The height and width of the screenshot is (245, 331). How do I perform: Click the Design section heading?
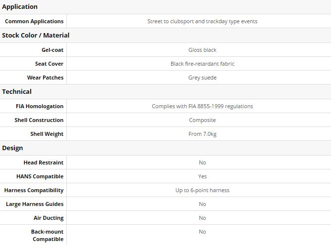(12, 148)
